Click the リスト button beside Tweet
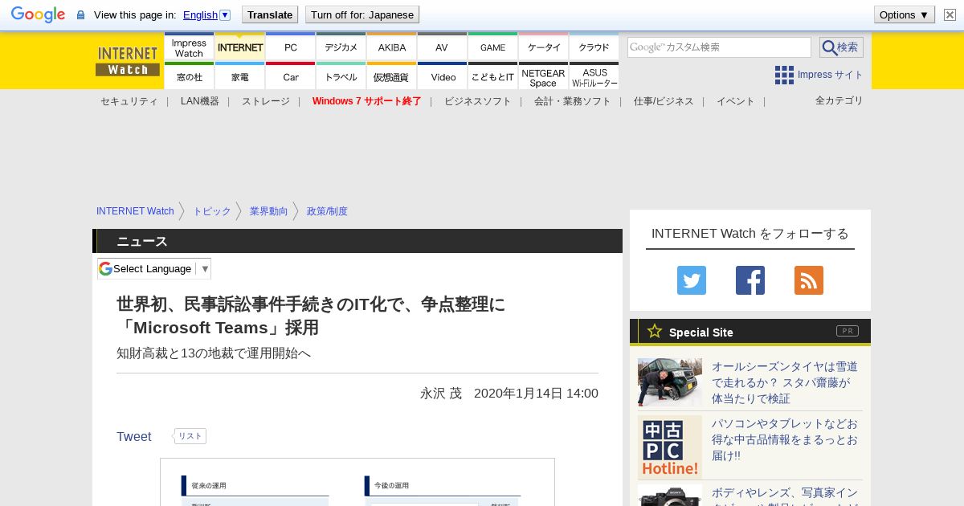Viewport: 964px width, 506px height. (190, 436)
